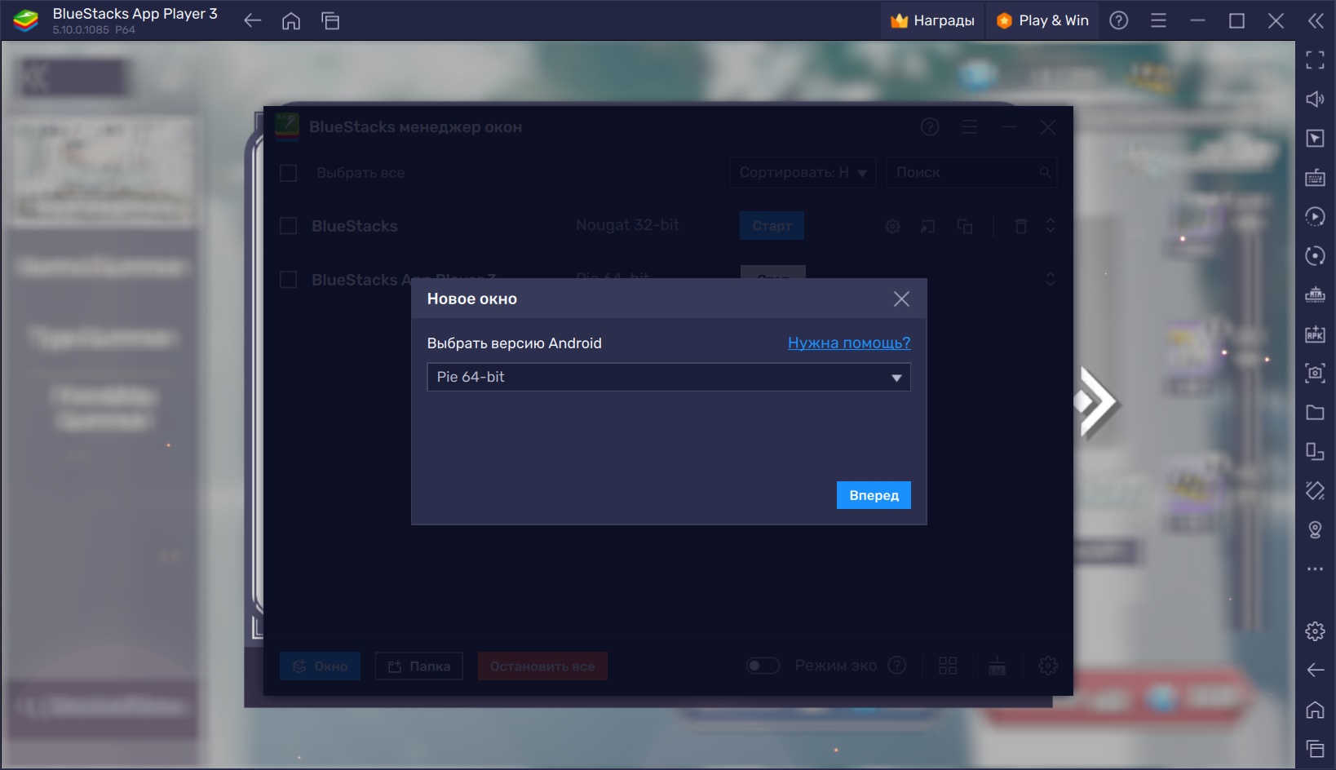The image size is (1336, 770).
Task: Click help icon next to Режим эко
Action: [897, 666]
